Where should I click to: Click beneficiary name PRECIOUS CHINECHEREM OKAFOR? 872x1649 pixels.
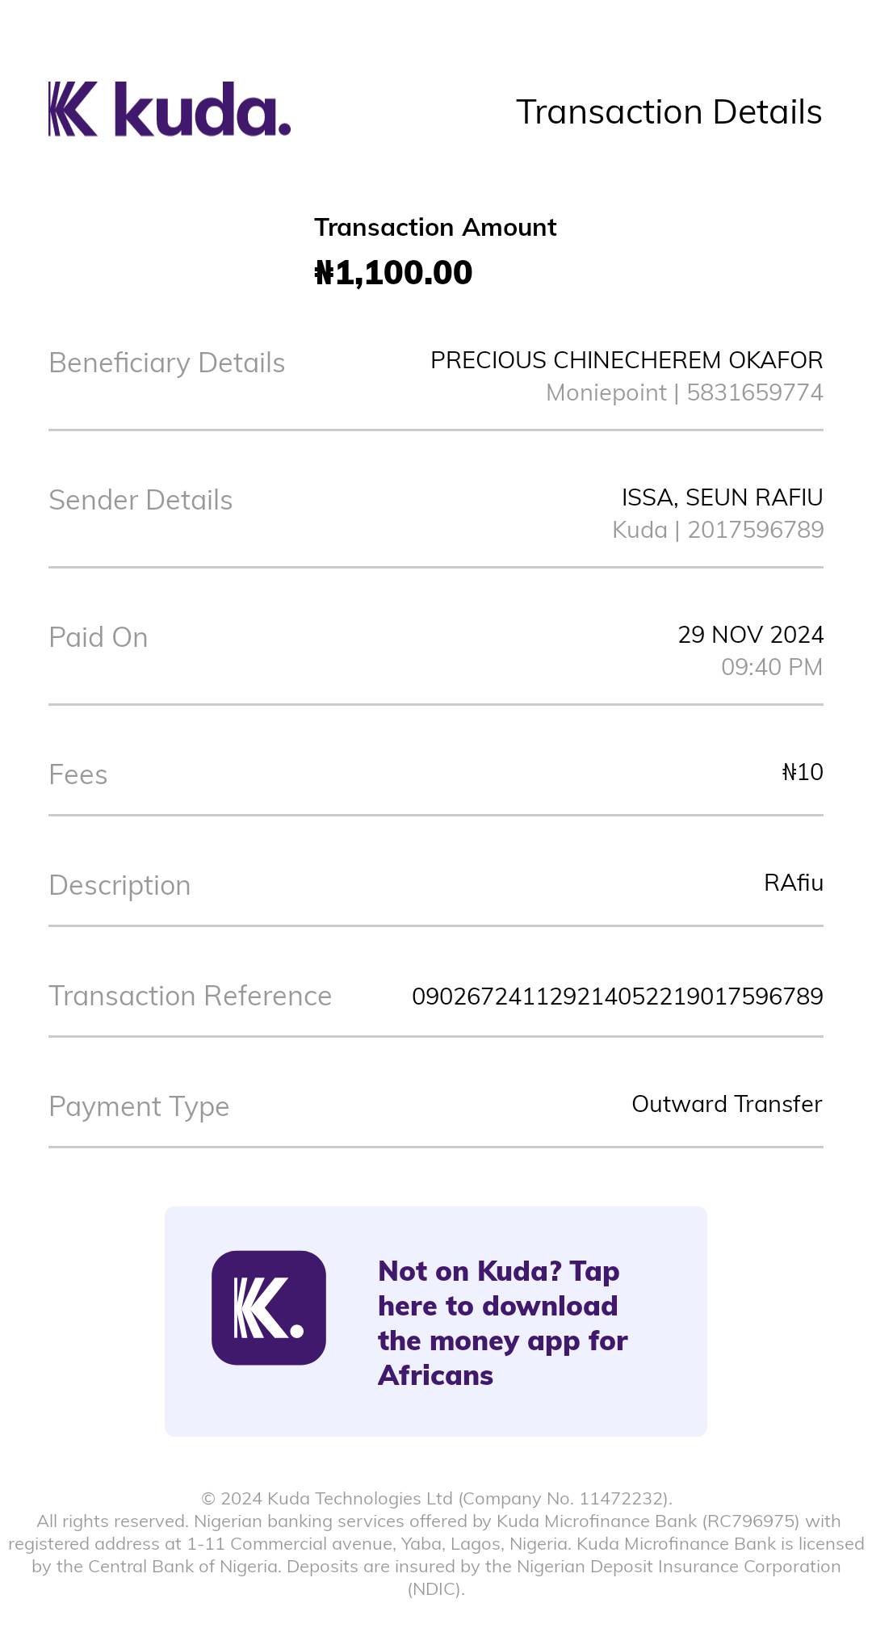pos(627,360)
